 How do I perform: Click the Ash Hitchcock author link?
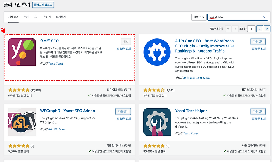point(57,129)
